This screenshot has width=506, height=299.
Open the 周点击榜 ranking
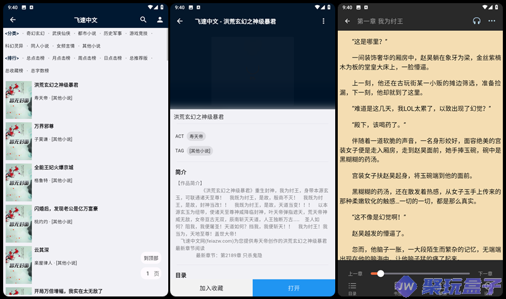click(x=87, y=58)
